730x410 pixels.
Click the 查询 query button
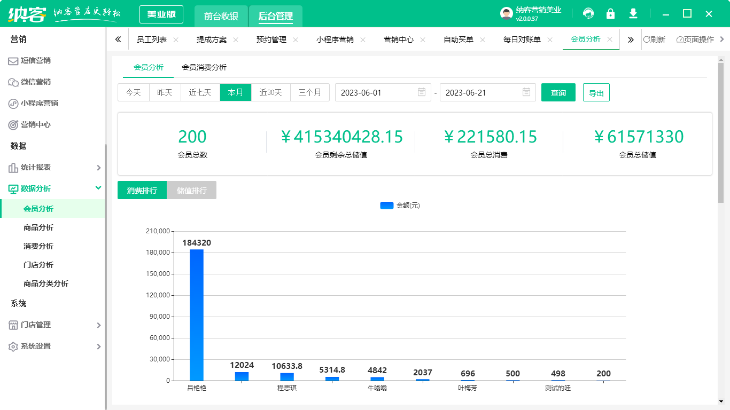(558, 92)
